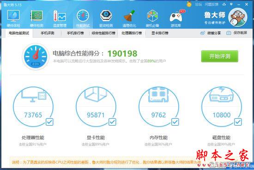Image resolution: width=254 pixels, height=170 pixels.
Task: Open the 清理优化 cleanup broom icon
Action: point(129,16)
